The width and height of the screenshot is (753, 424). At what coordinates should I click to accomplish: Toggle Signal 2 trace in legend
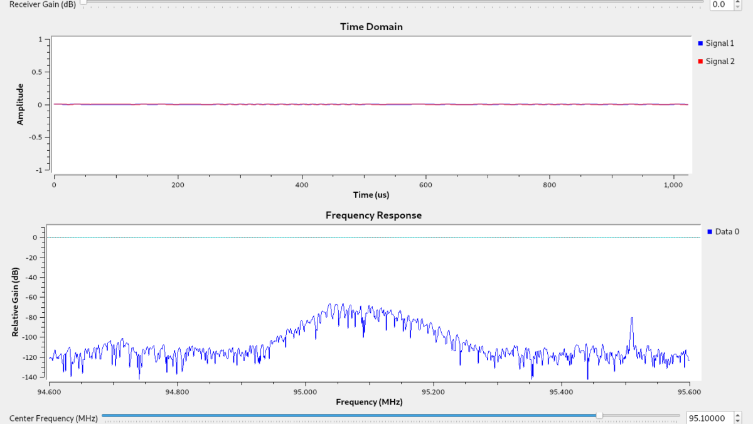pyautogui.click(x=720, y=62)
